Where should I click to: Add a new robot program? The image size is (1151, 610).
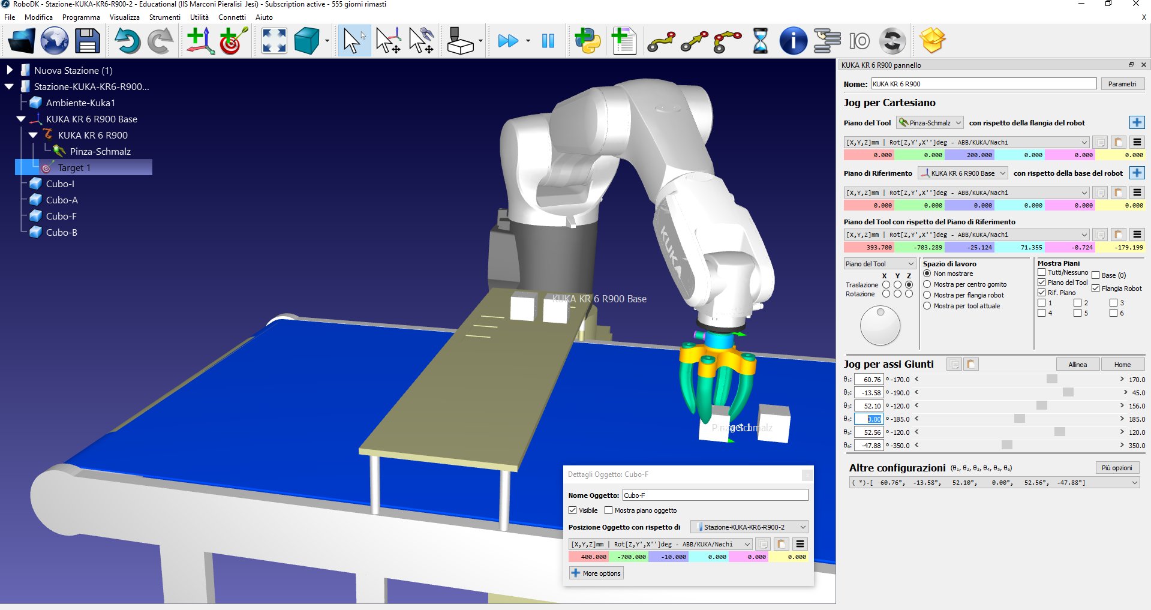pos(624,41)
